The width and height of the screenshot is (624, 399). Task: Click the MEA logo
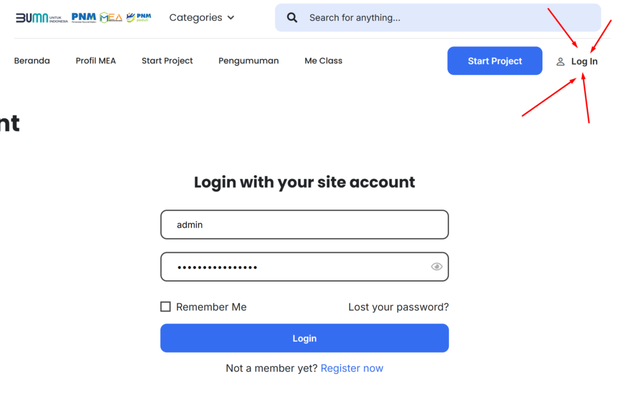[x=111, y=18]
